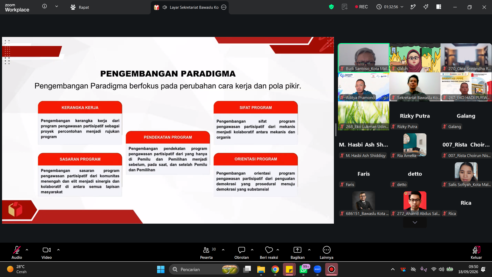Open weather widget 28°C Cerah
This screenshot has width=492, height=277.
[17, 269]
